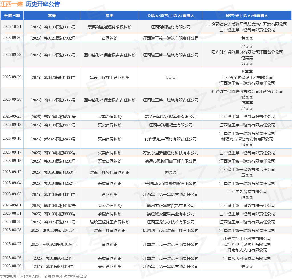The image size is (292, 279).
Task: Select plaintiff 杭州润丰市政建设工程有限公司
Action: pos(170,230)
